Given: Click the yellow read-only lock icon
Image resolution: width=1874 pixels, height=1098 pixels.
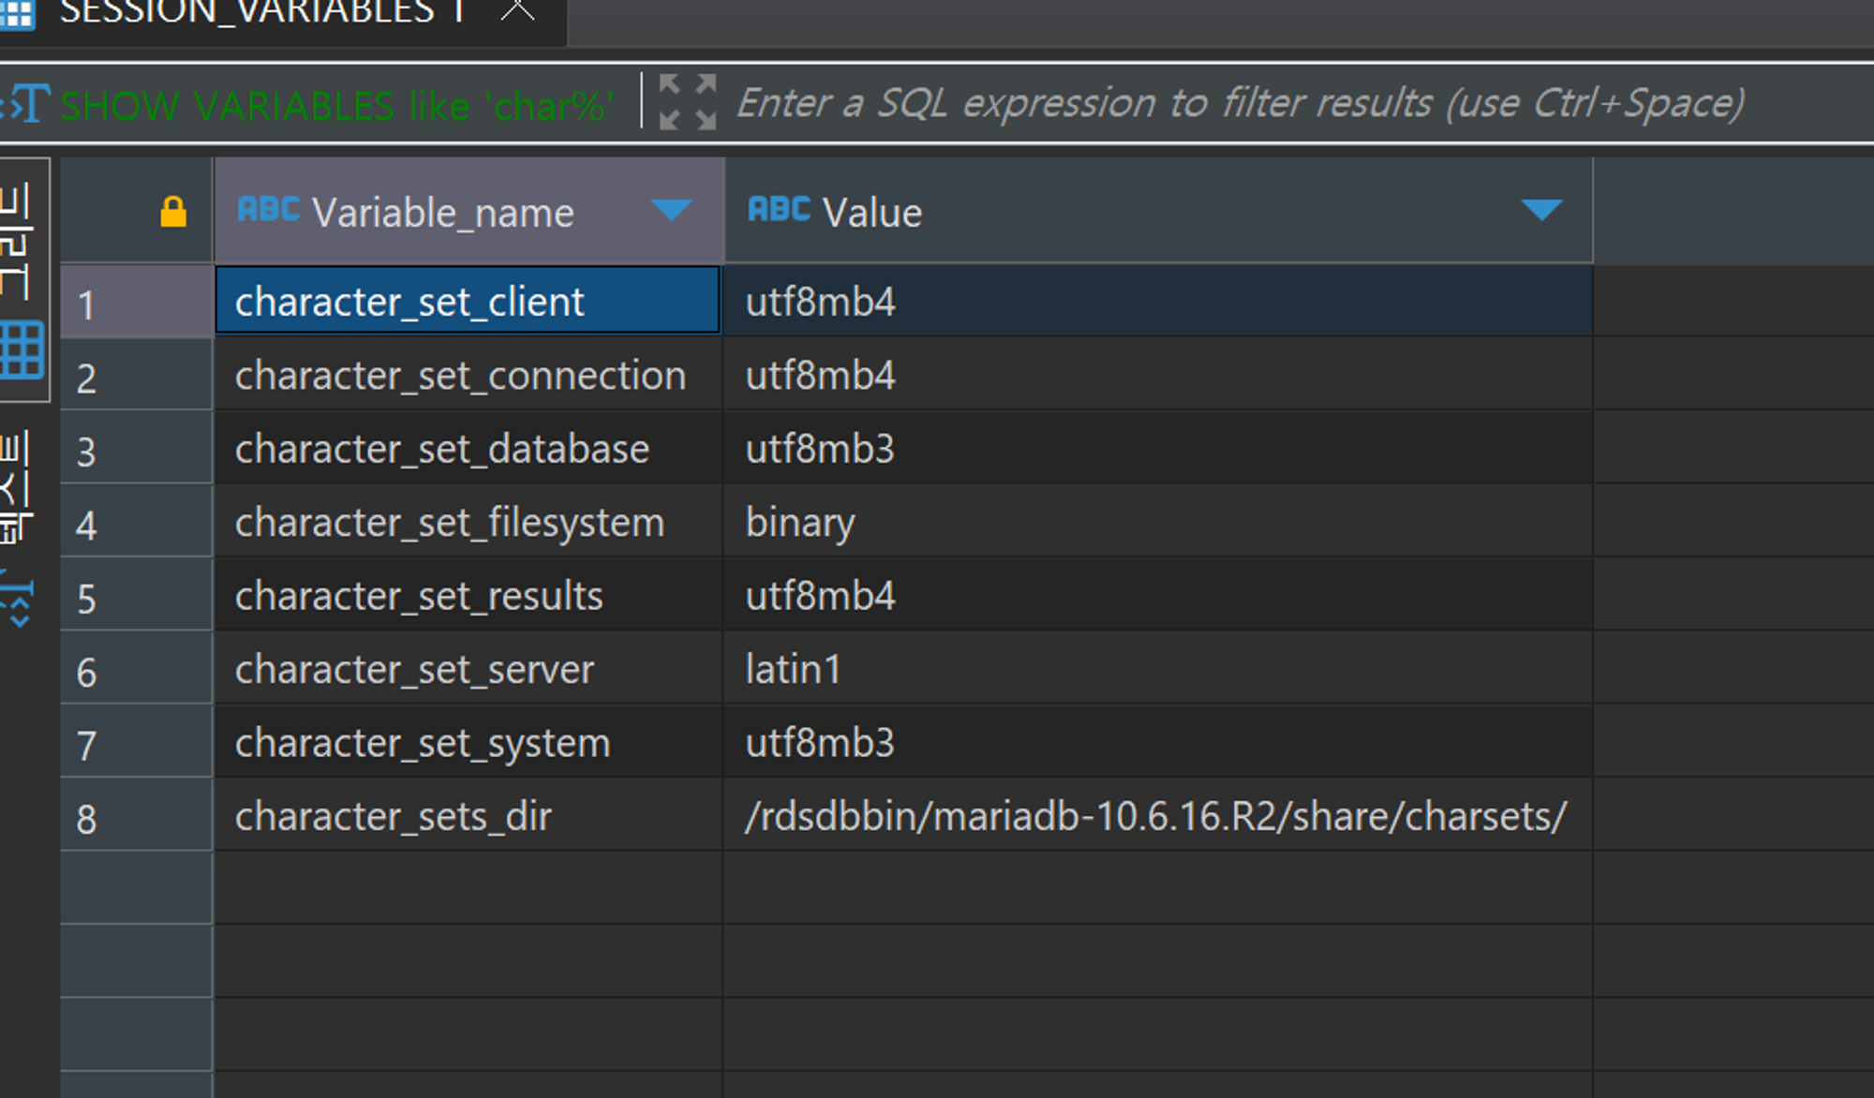Looking at the screenshot, I should [172, 212].
